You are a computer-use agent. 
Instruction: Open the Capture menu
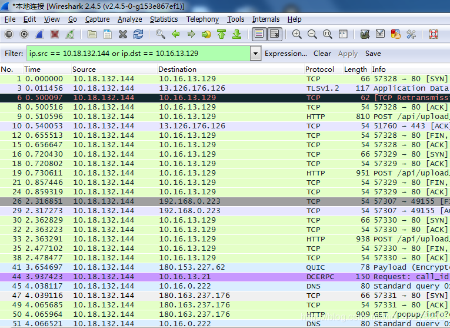(97, 19)
